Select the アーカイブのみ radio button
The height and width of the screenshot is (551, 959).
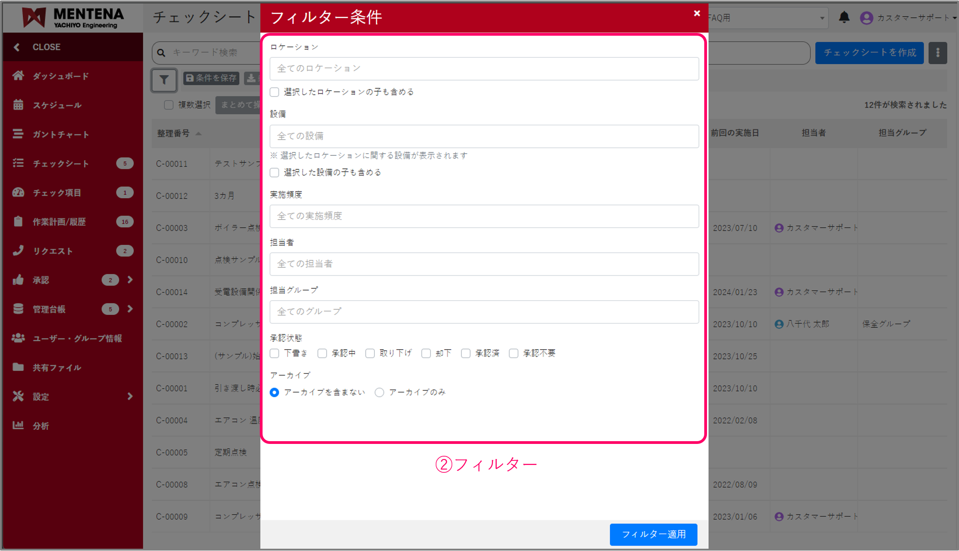pos(379,392)
